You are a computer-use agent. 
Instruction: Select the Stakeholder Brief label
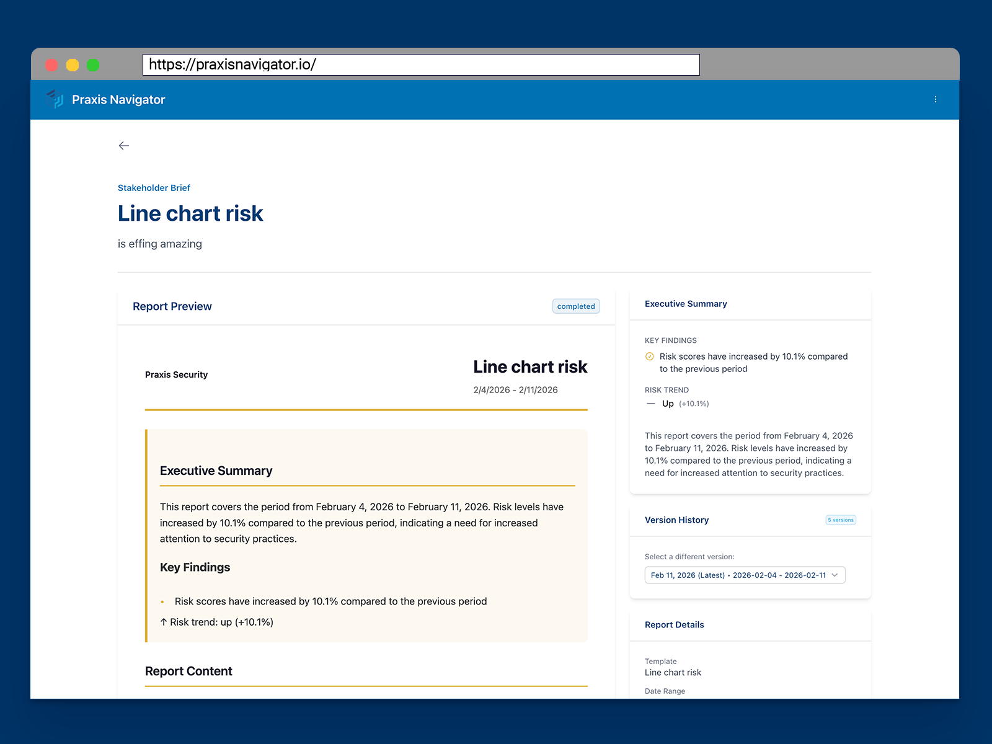[154, 187]
